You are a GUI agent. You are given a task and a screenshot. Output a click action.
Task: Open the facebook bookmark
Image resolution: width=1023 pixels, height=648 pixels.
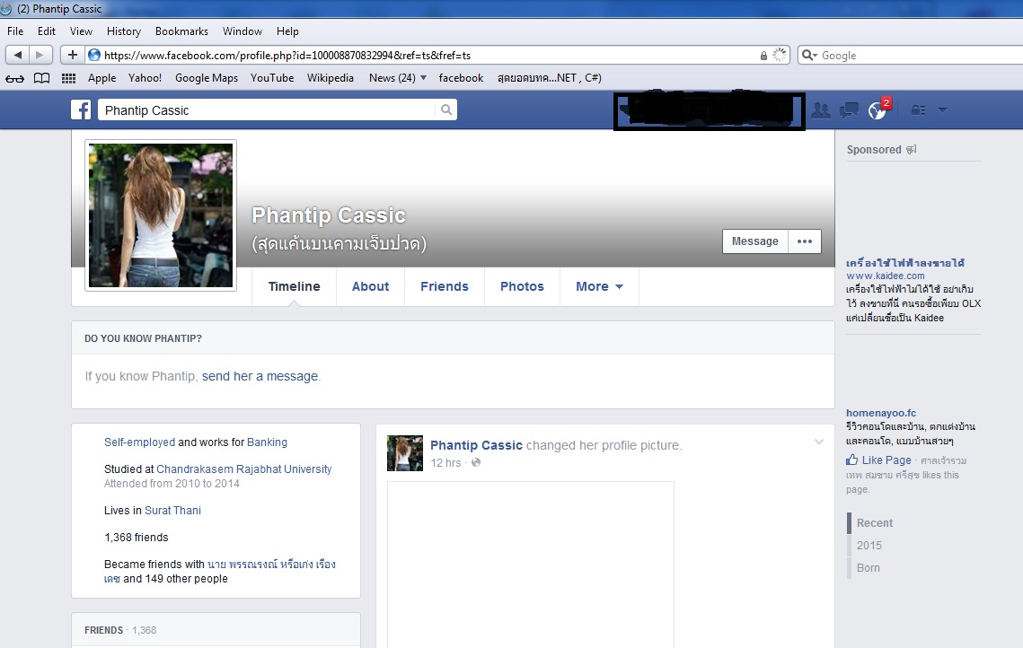(x=461, y=78)
